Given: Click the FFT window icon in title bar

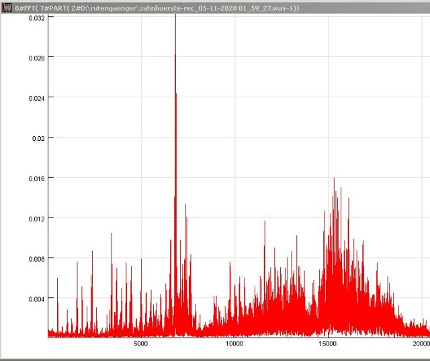Looking at the screenshot, I should click(x=7, y=7).
